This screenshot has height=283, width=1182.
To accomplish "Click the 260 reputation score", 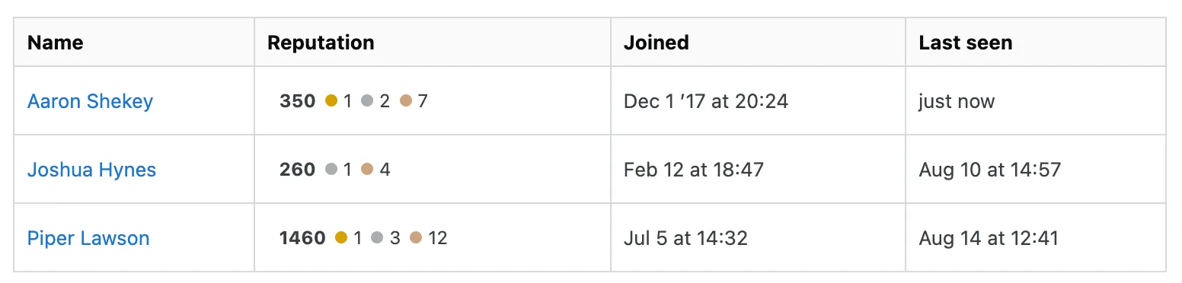I will [298, 170].
